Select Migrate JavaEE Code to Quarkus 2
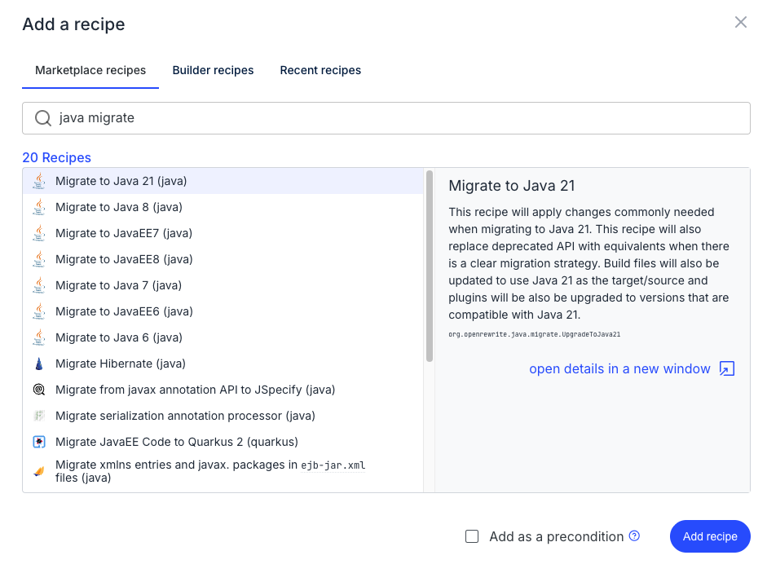Screen dimensions: 767x573 click(x=223, y=442)
